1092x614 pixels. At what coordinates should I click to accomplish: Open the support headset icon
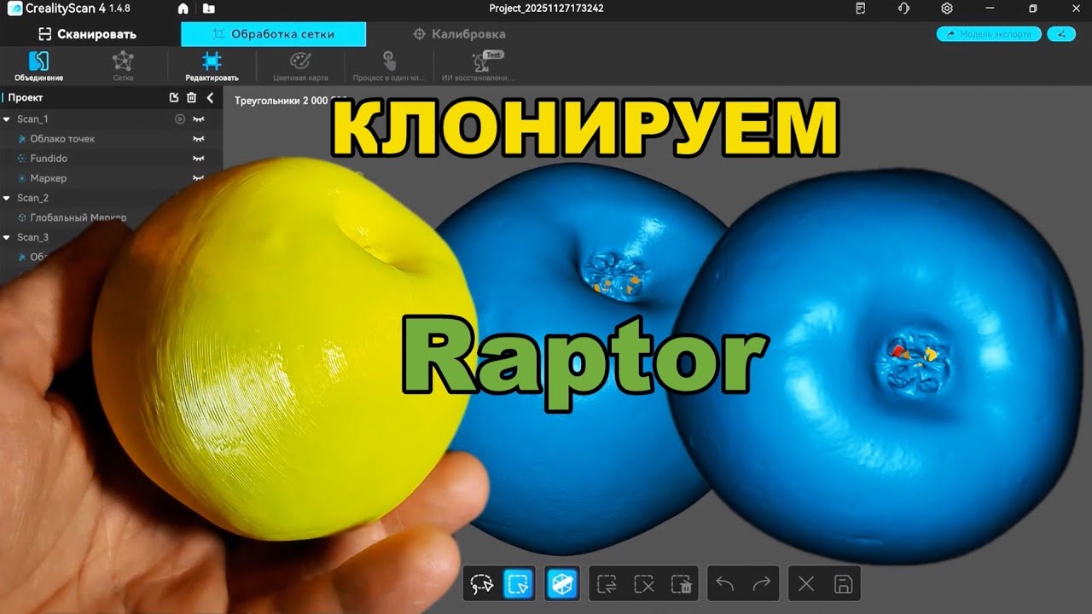(903, 9)
